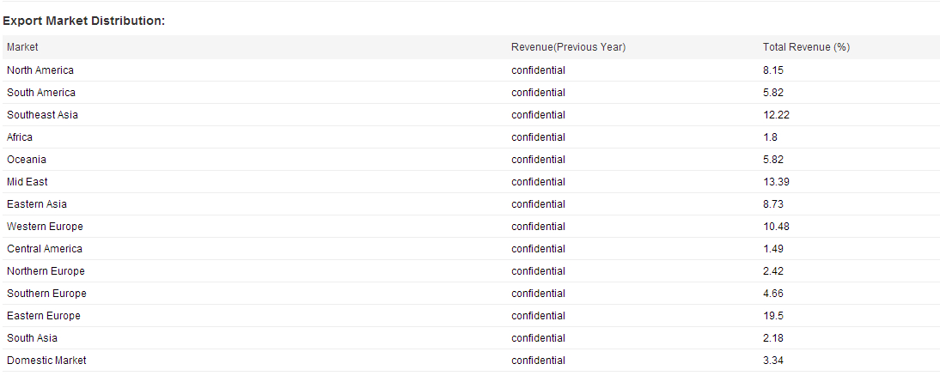
Task: Click confidential revenue cell for Western Europe
Action: click(539, 227)
